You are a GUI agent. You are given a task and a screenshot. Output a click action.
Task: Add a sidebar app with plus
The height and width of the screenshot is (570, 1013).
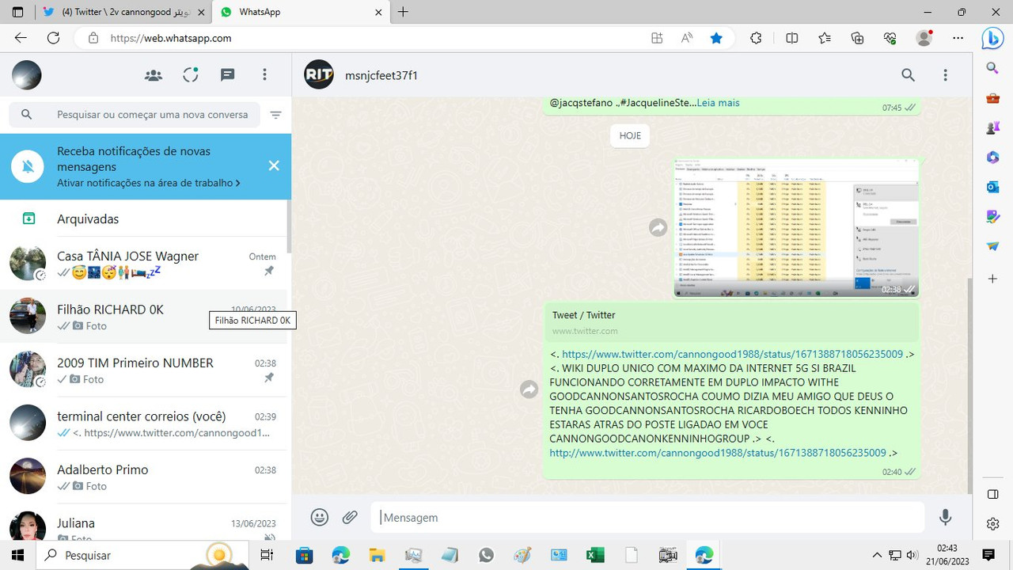pyautogui.click(x=992, y=279)
